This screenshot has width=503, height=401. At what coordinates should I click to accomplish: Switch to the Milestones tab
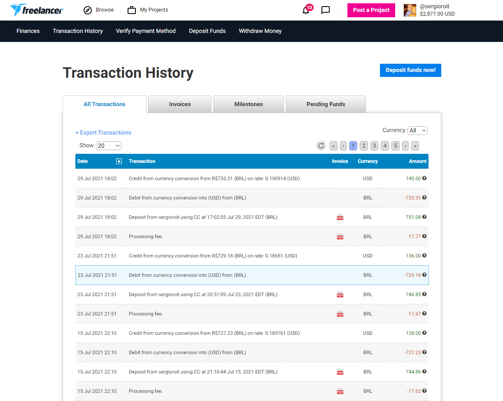click(x=249, y=104)
